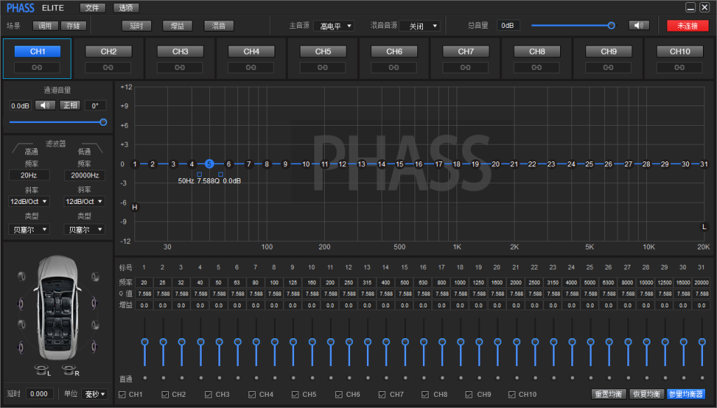Toggle the link icon under CH9
Viewport: 717px width, 408px height.
pos(608,68)
